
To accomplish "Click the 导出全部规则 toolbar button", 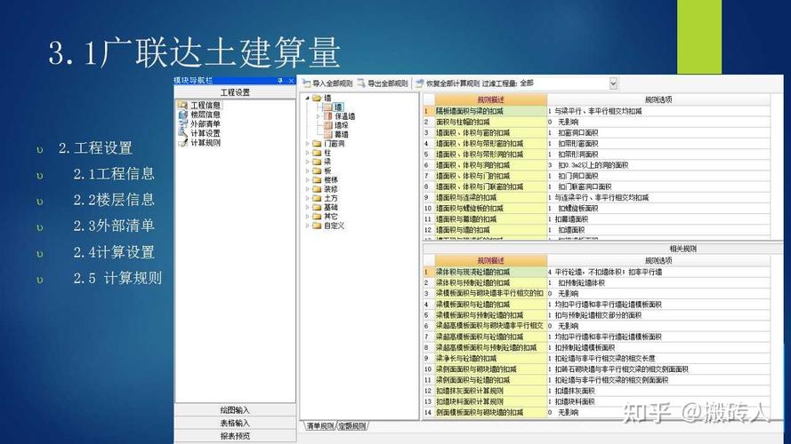I will (383, 83).
